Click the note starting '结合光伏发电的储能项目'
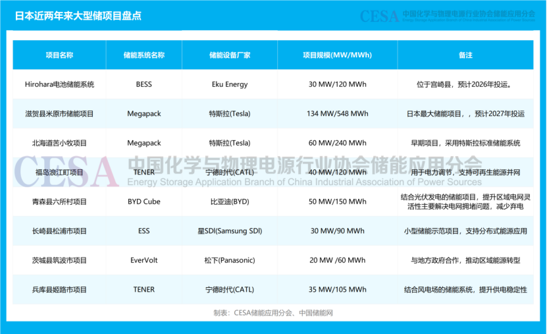This screenshot has width=547, height=334. pos(465,202)
